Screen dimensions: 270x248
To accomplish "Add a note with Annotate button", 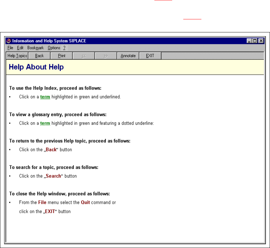I will click(128, 56).
